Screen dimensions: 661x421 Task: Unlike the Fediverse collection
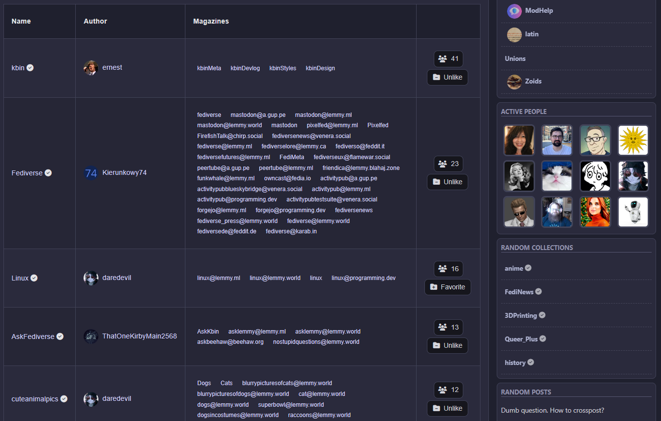pyautogui.click(x=448, y=182)
